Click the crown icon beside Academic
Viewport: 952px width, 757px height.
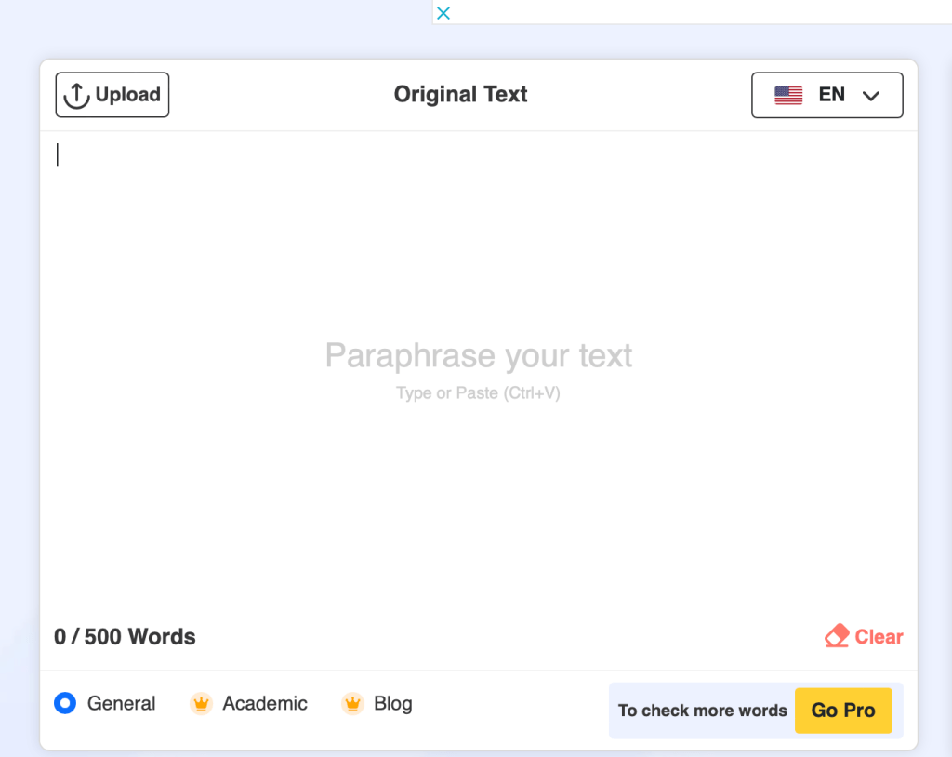[201, 704]
